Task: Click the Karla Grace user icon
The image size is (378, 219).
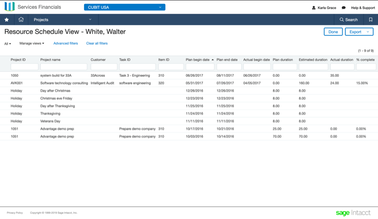Action: [x=314, y=8]
